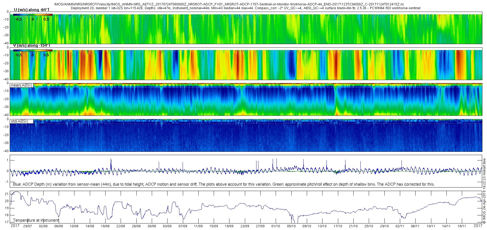Viewport: 487px width, 230px height.
Task: Click the 02/11 date tick label
Action: pos(400,226)
